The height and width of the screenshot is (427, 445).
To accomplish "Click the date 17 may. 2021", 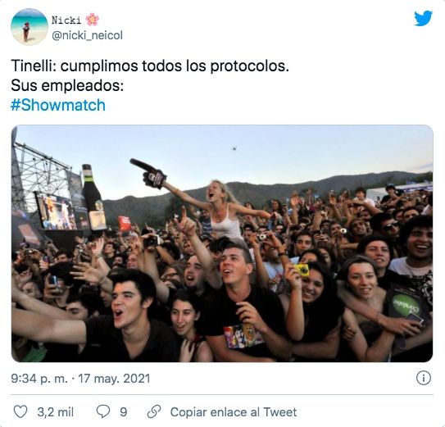I will click(x=114, y=379).
